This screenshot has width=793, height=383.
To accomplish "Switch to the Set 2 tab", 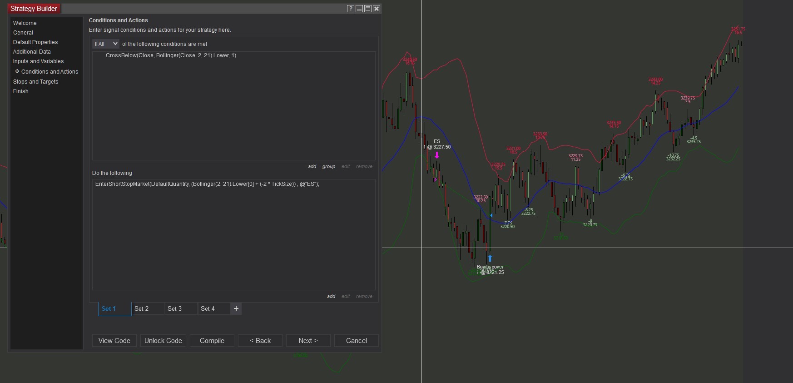I will pos(148,308).
